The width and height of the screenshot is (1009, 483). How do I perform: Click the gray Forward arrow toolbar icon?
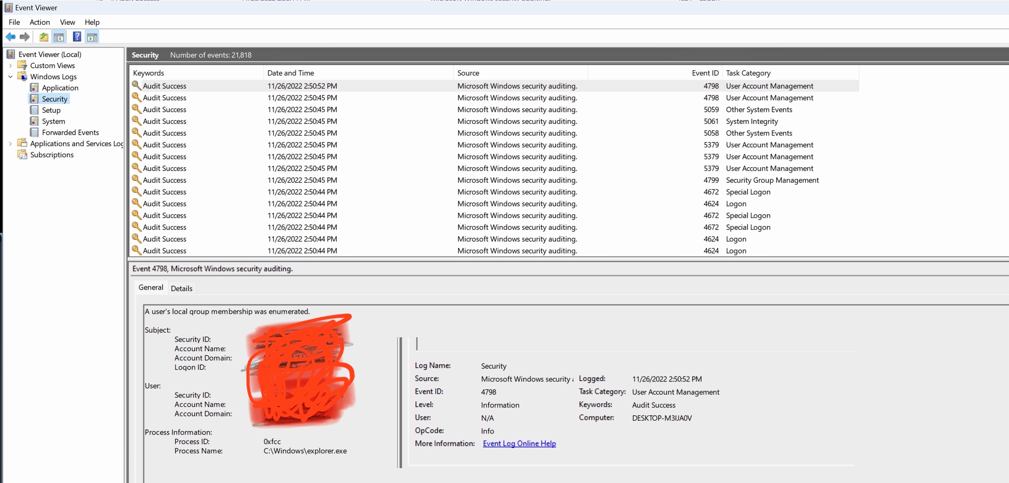25,37
